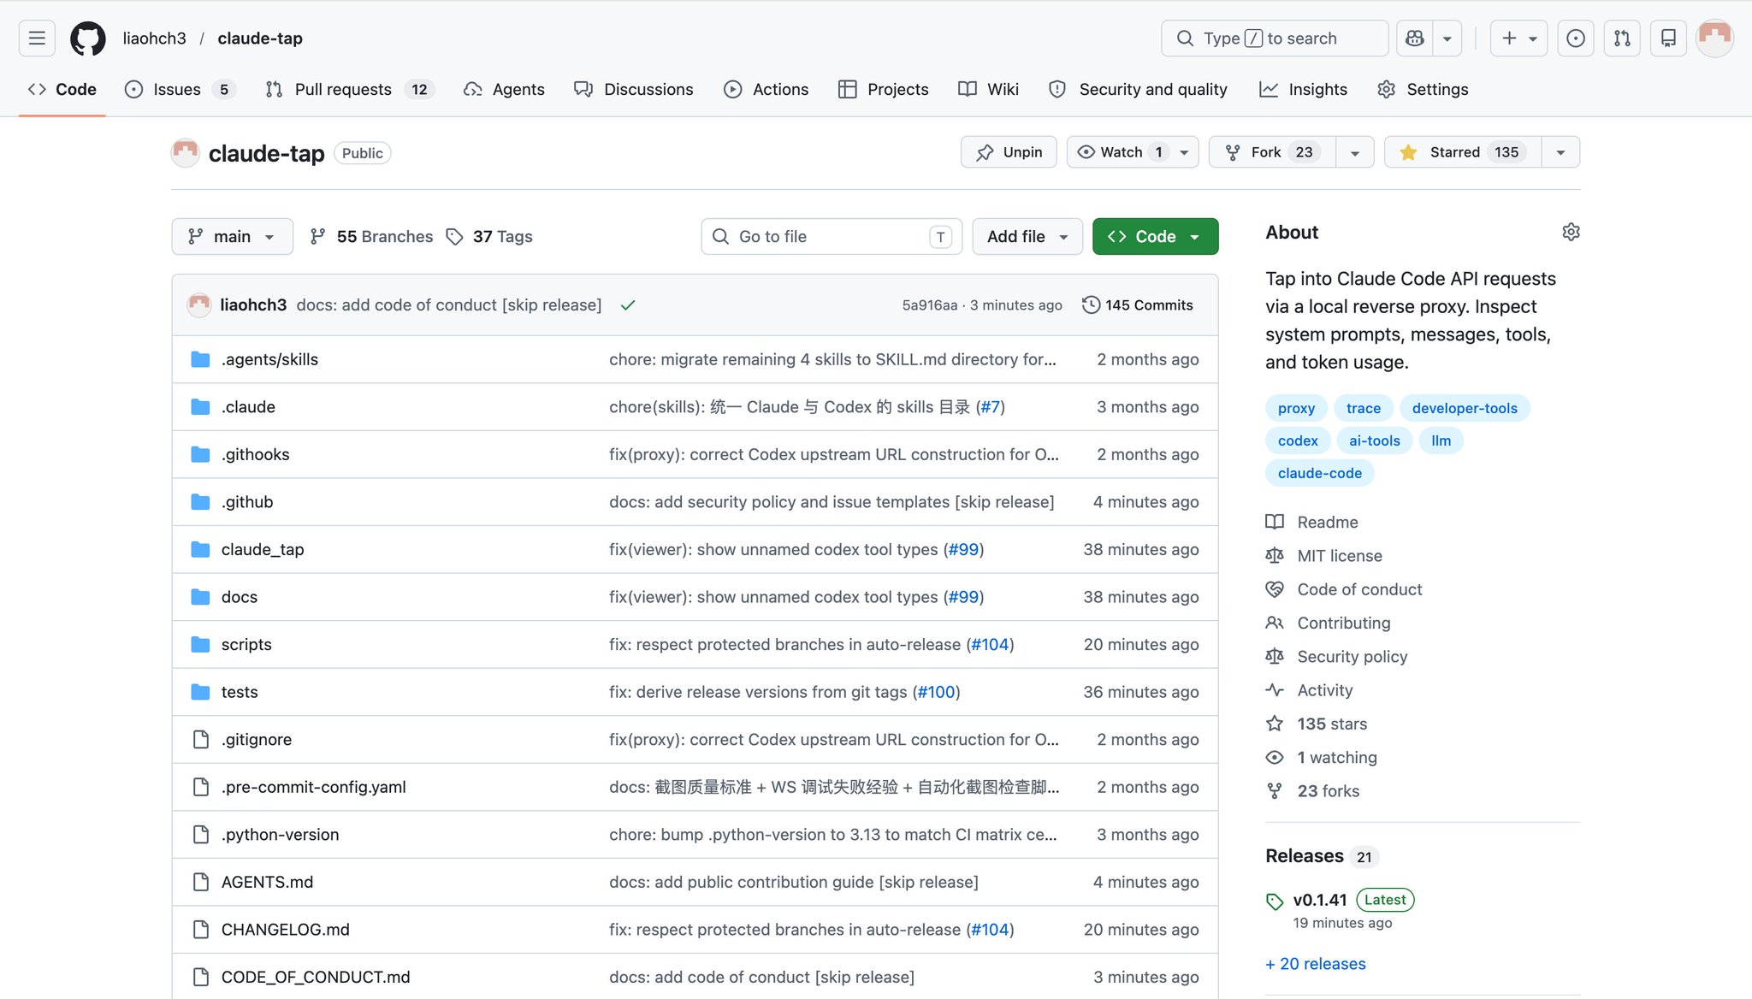Viewport: 1752px width, 999px height.
Task: Go to GitHub home via Octocat logo
Action: 88,38
